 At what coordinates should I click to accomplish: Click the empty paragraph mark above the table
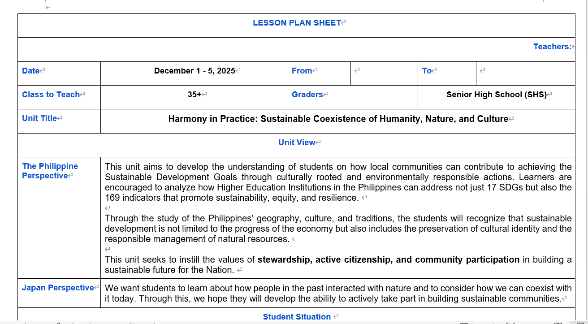(x=48, y=7)
